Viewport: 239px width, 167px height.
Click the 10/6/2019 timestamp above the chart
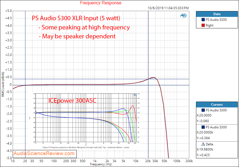pyautogui.click(x=168, y=8)
